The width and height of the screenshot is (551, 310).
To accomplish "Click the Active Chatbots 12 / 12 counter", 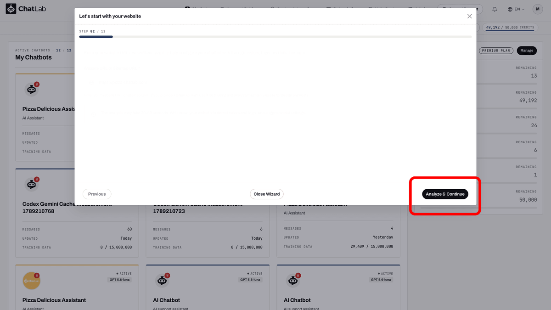I will click(x=43, y=50).
